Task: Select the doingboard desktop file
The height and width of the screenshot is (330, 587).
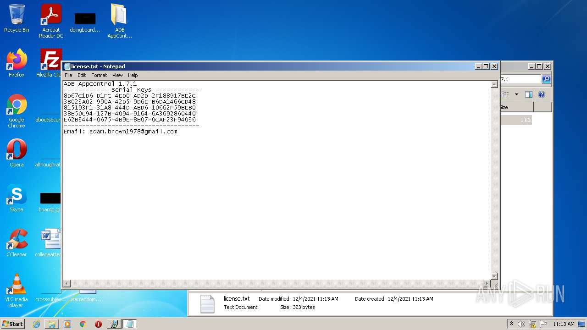Action: coord(85,22)
